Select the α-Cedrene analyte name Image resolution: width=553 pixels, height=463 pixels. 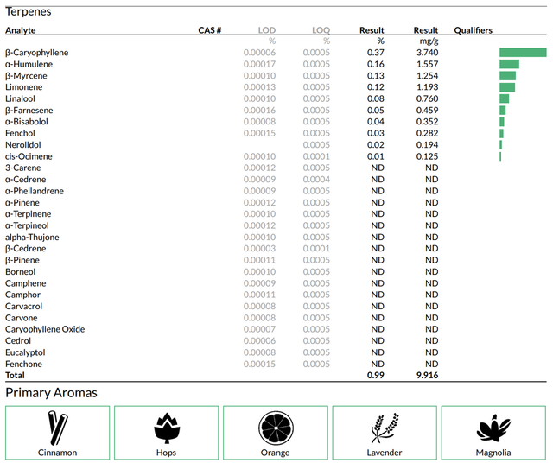pos(25,180)
